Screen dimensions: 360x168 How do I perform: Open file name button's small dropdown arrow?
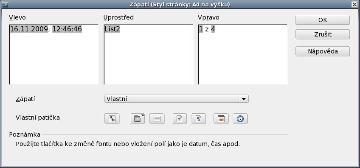(143, 115)
